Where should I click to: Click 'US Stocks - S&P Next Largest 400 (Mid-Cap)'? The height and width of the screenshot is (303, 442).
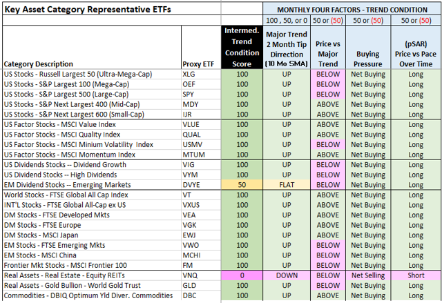click(x=72, y=104)
